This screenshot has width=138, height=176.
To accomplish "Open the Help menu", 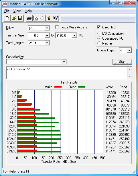I will click(28, 11).
